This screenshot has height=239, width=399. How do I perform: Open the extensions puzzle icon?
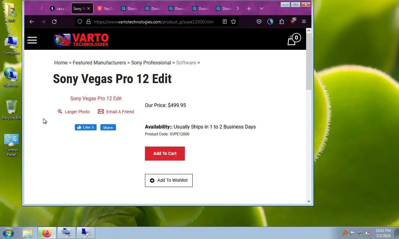281,21
